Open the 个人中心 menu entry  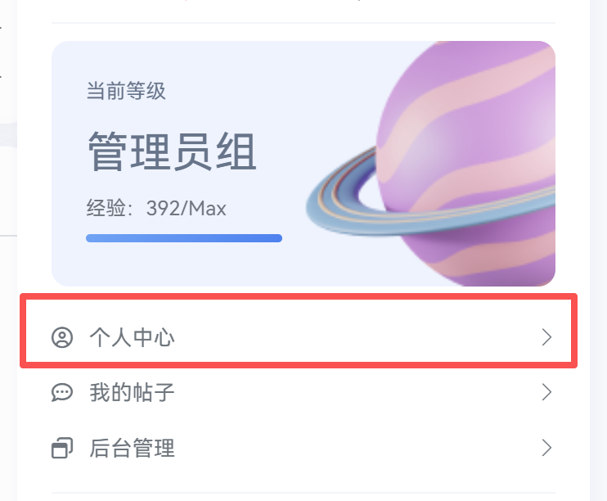[x=132, y=337]
